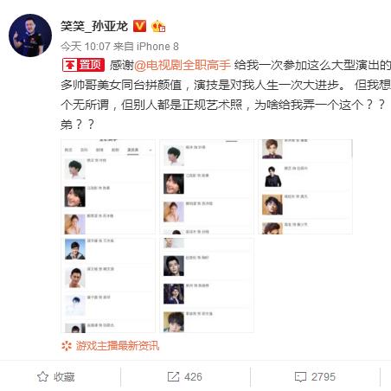Click the 收藏 favorite button label

[64, 377]
